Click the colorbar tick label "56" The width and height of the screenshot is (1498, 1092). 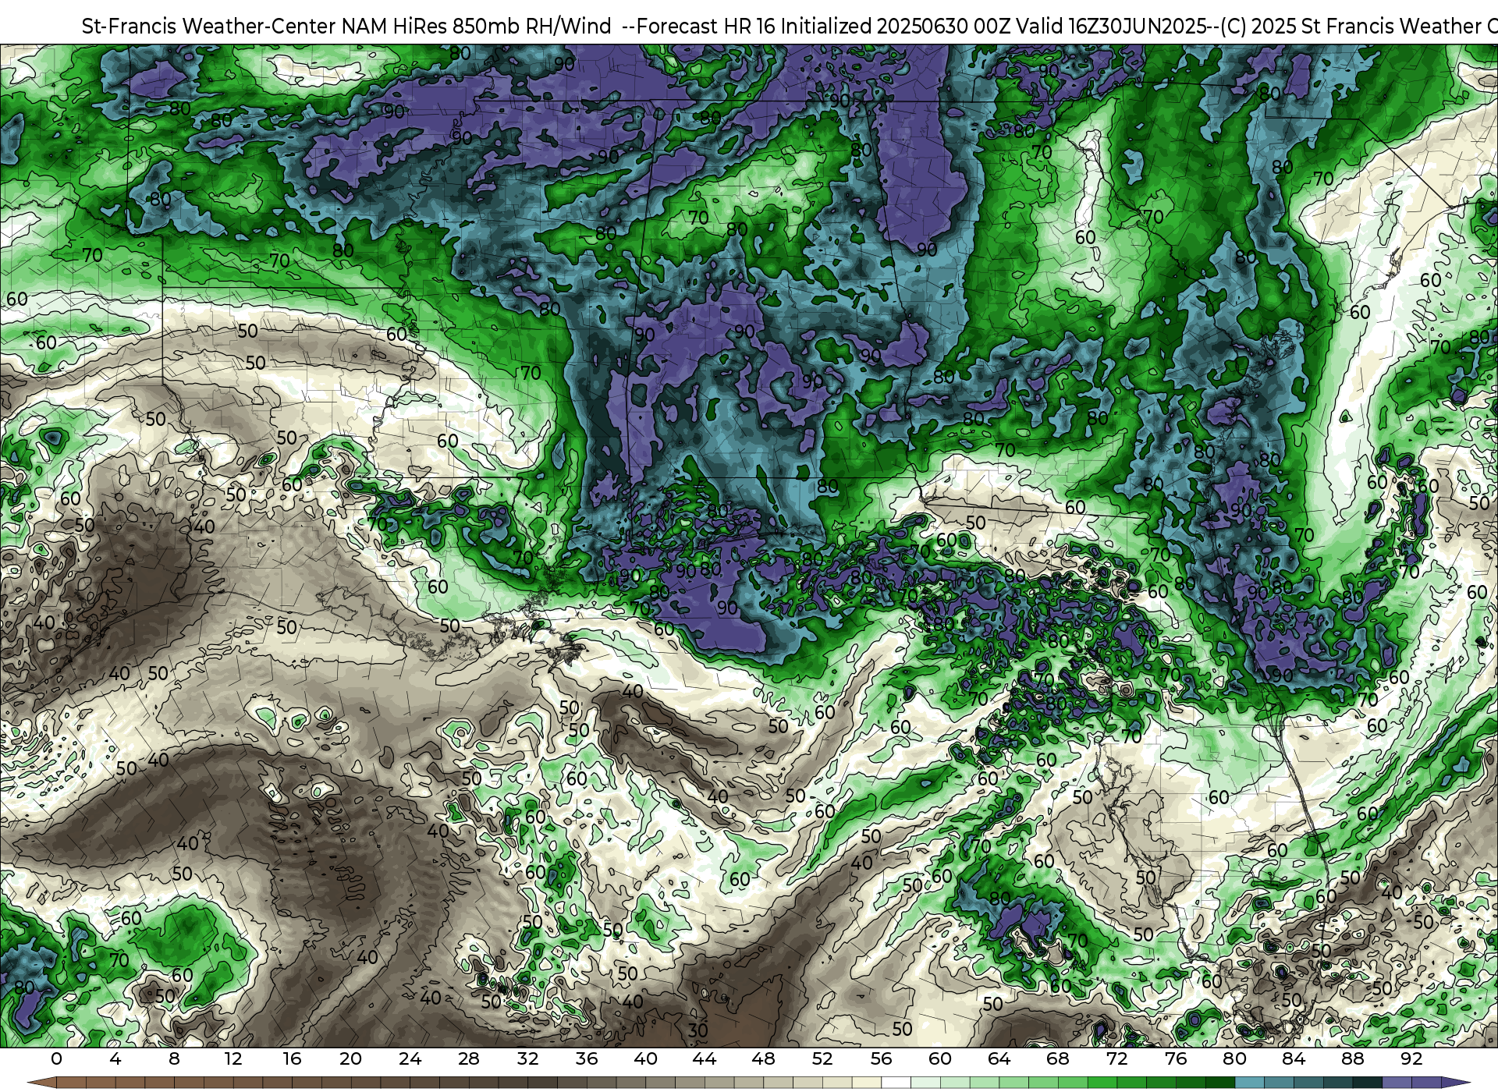882,1058
